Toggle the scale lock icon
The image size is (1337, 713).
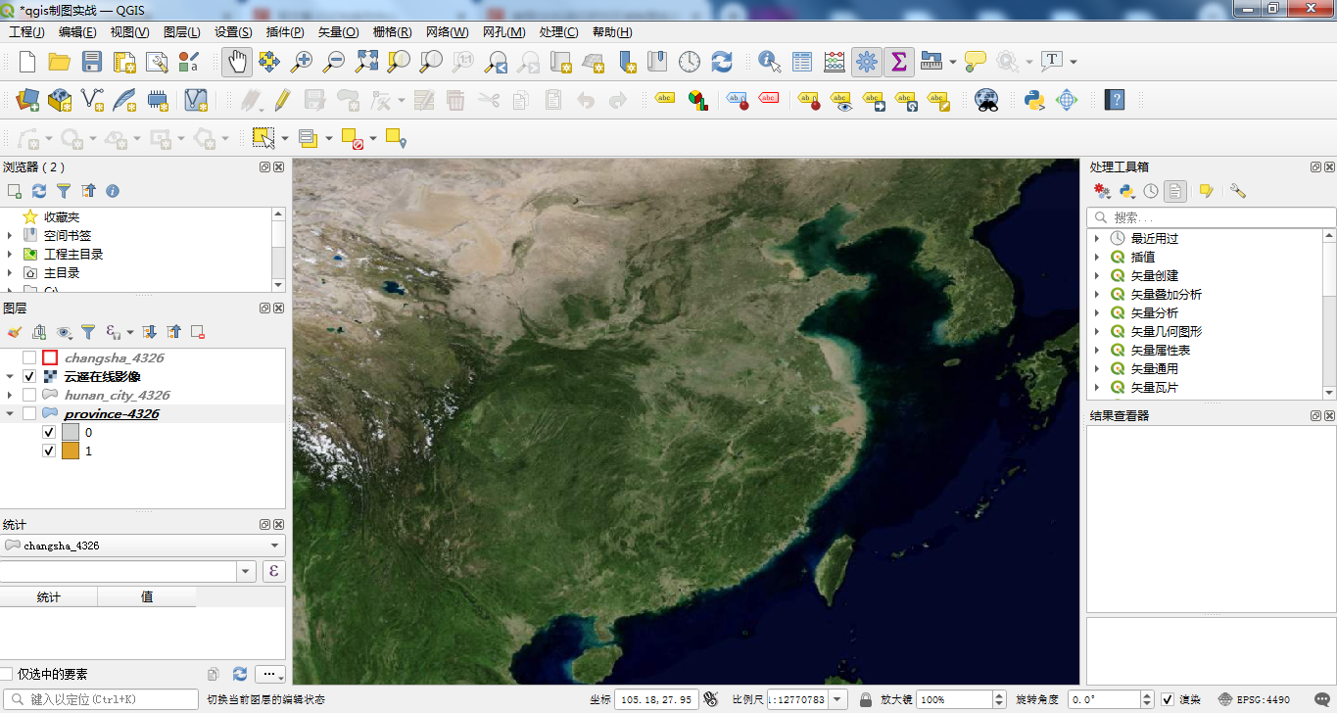(866, 699)
